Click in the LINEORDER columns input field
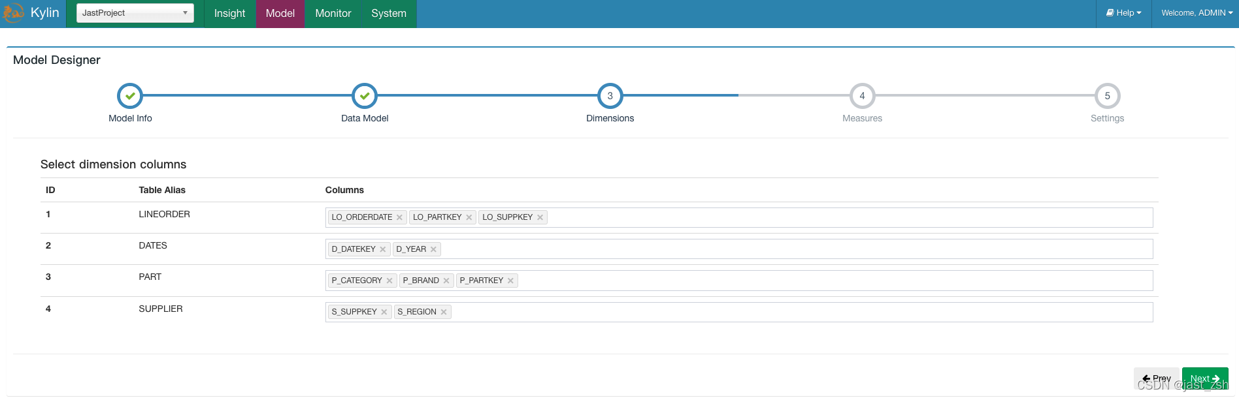The image size is (1239, 398). tap(739, 217)
